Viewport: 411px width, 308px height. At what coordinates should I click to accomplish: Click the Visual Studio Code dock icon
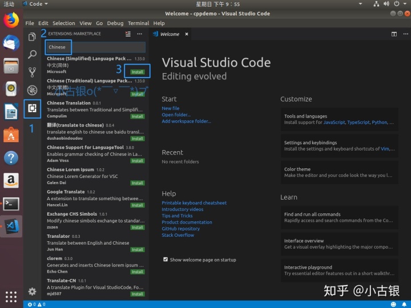(12, 226)
